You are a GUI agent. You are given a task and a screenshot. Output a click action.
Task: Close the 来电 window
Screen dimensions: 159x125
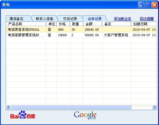coord(154,5)
